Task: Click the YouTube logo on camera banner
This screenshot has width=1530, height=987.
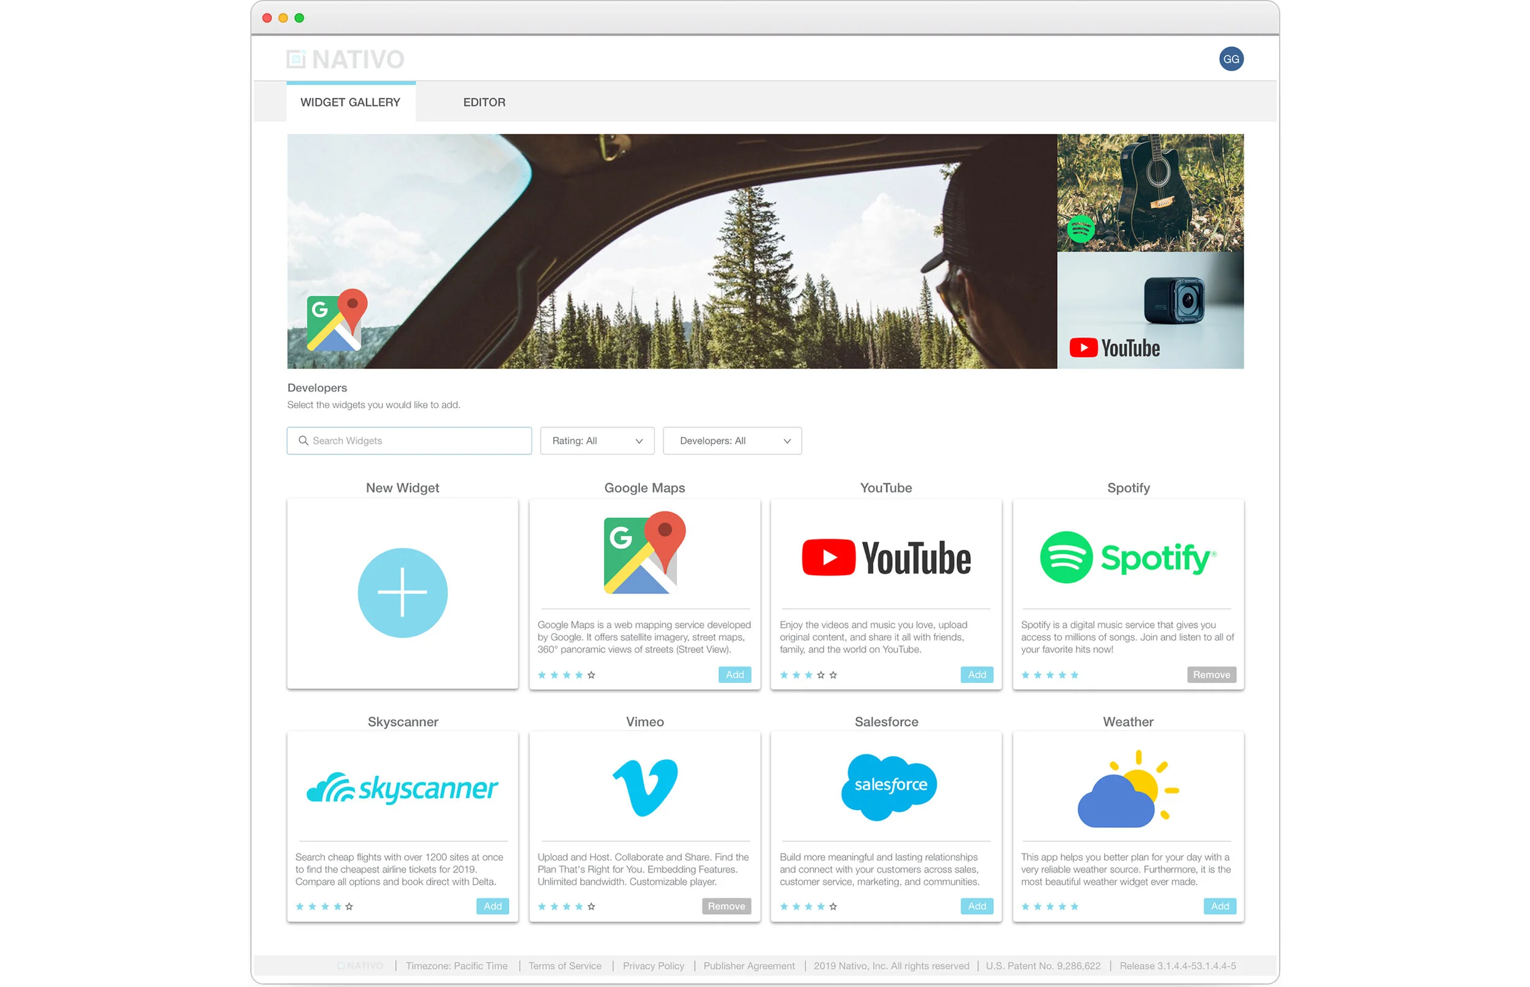Action: coord(1114,348)
